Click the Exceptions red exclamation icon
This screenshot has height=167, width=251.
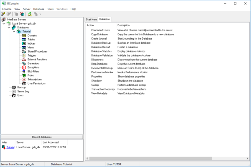24,67
